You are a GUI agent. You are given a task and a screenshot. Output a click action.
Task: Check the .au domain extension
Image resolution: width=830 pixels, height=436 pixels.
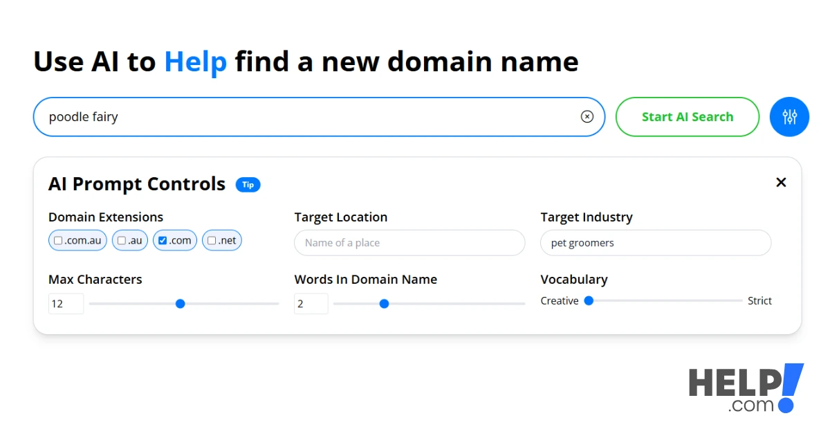click(x=122, y=241)
